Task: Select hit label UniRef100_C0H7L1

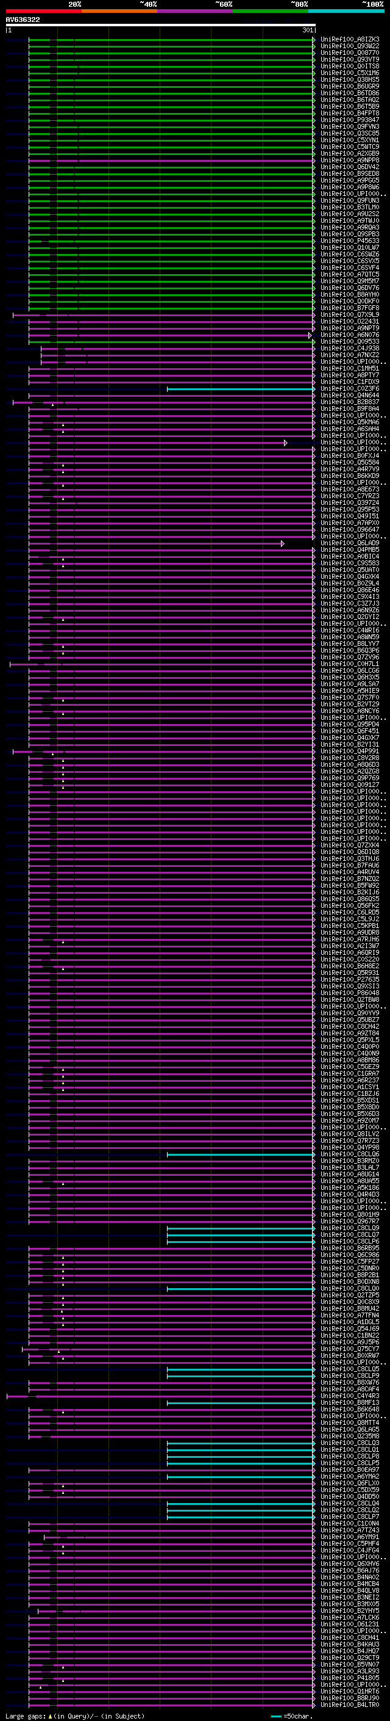Action: pos(350,664)
